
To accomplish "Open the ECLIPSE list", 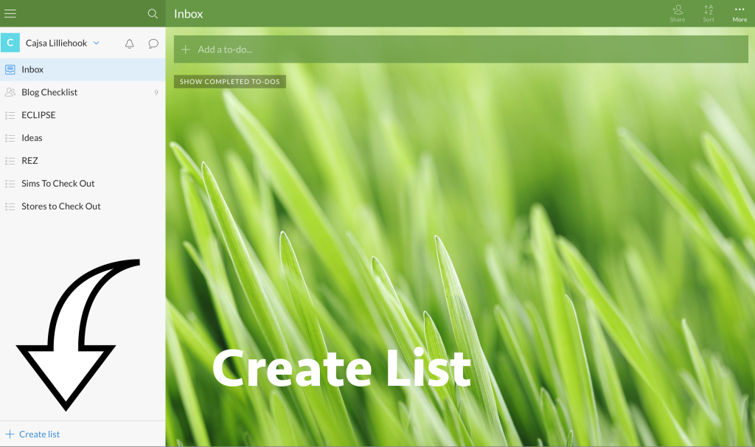I will click(38, 115).
